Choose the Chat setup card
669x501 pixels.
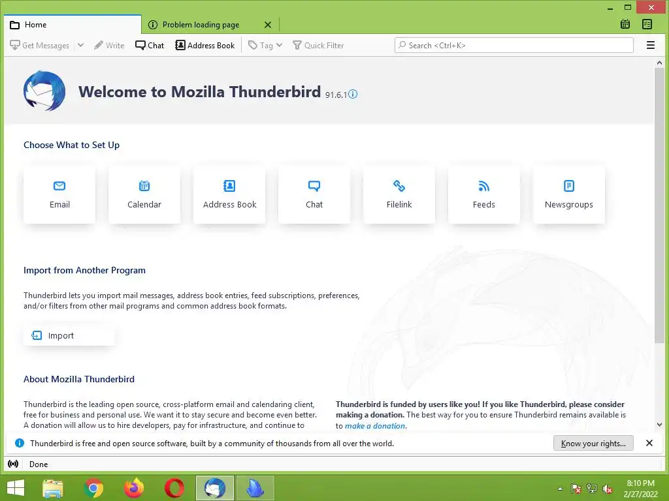point(314,195)
